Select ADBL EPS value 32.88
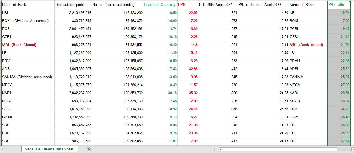The width and height of the screenshot is (354, 153). [188, 69]
